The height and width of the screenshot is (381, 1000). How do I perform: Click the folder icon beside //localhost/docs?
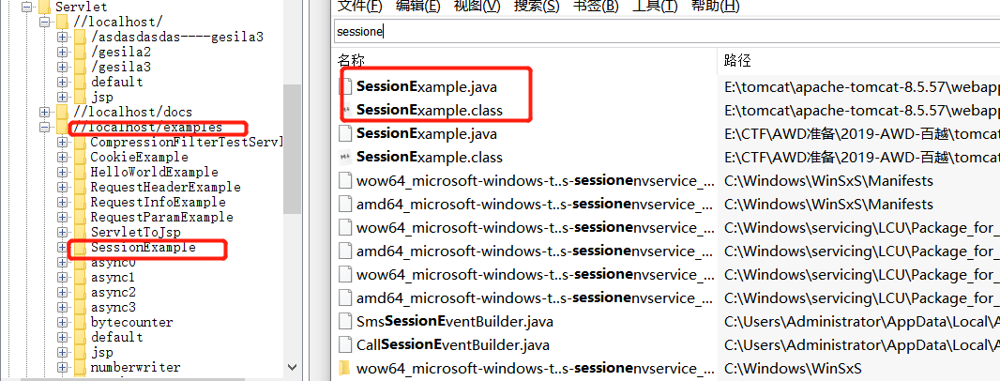pos(62,113)
